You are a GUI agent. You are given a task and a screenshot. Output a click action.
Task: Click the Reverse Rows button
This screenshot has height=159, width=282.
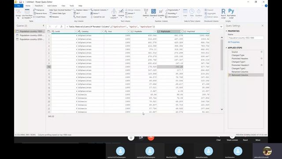[x=40, y=13]
